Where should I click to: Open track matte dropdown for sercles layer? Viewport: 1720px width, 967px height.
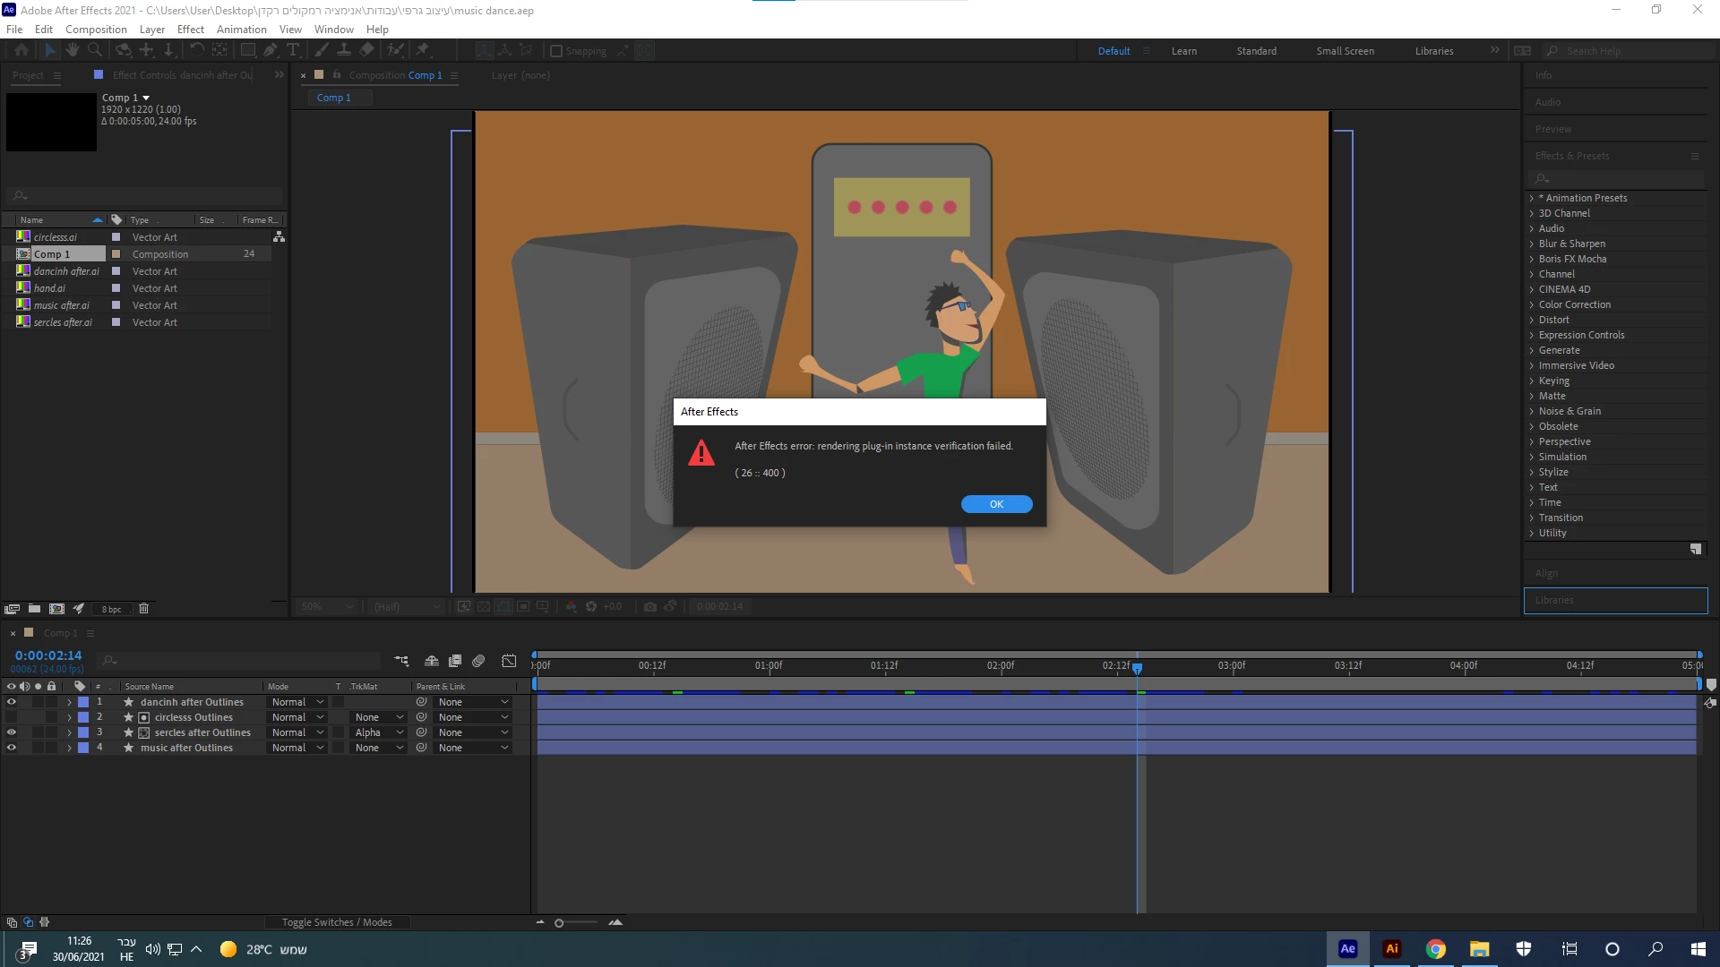click(380, 732)
